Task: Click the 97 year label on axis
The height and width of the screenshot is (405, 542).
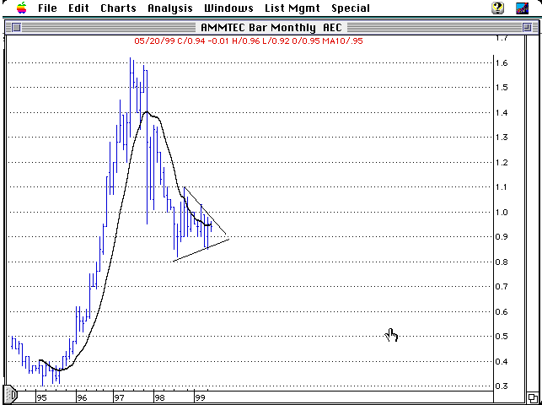Action: pos(119,397)
